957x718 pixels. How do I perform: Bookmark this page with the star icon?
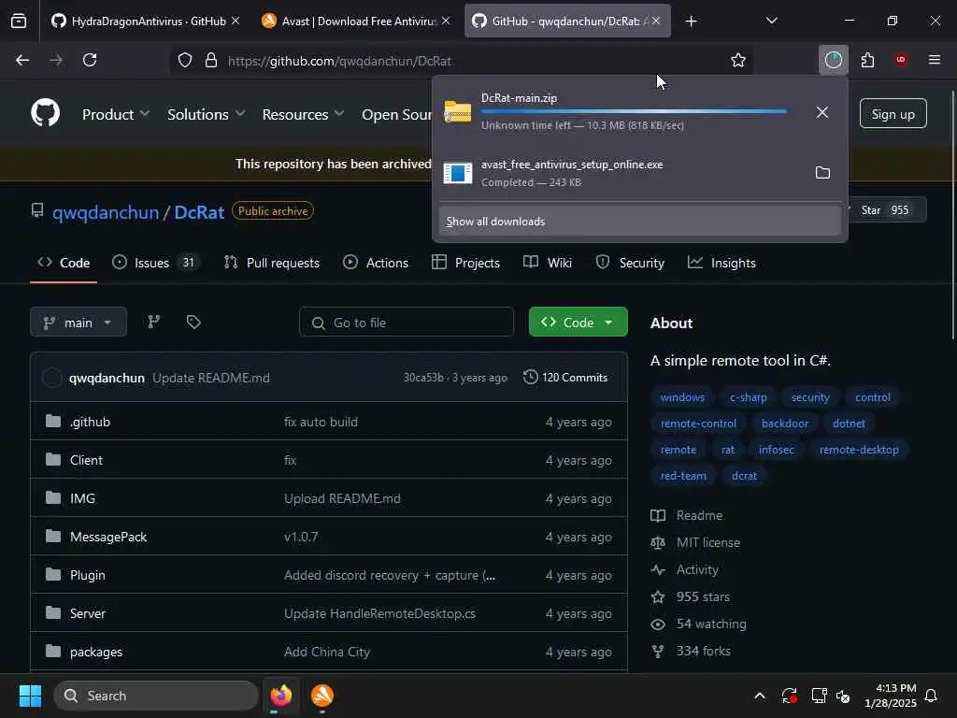(x=738, y=61)
